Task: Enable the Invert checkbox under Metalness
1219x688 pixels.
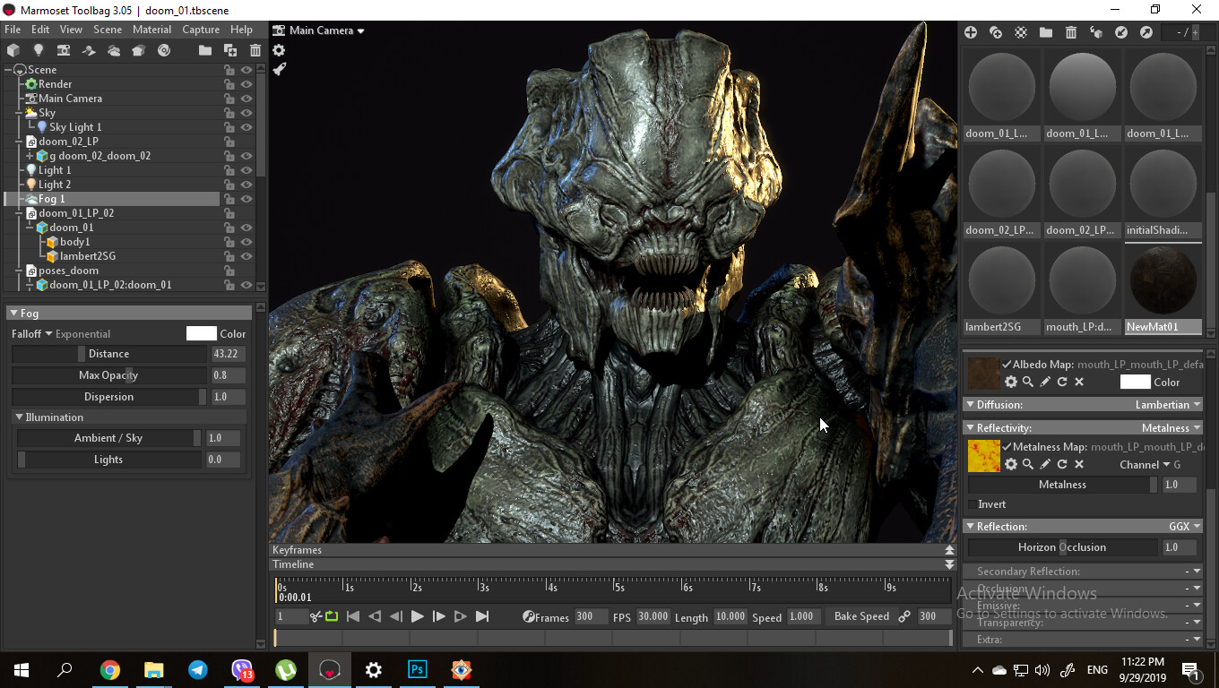Action: (973, 504)
